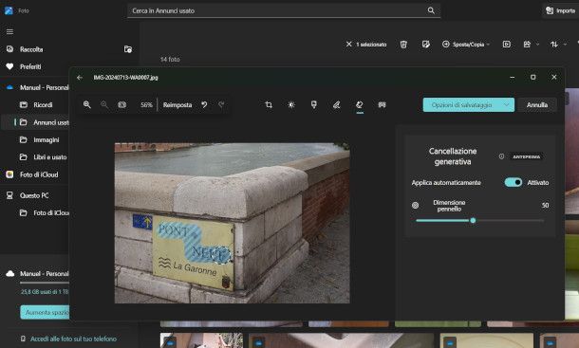Select the Erase tool
Image resolution: width=579 pixels, height=348 pixels.
(360, 105)
